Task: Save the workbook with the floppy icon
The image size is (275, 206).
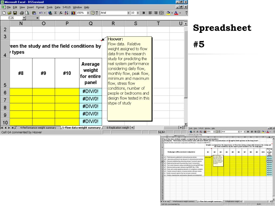Action: click(15, 13)
